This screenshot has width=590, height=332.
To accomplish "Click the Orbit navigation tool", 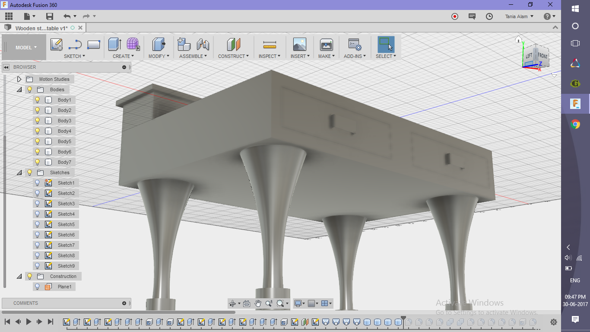I will tap(233, 303).
